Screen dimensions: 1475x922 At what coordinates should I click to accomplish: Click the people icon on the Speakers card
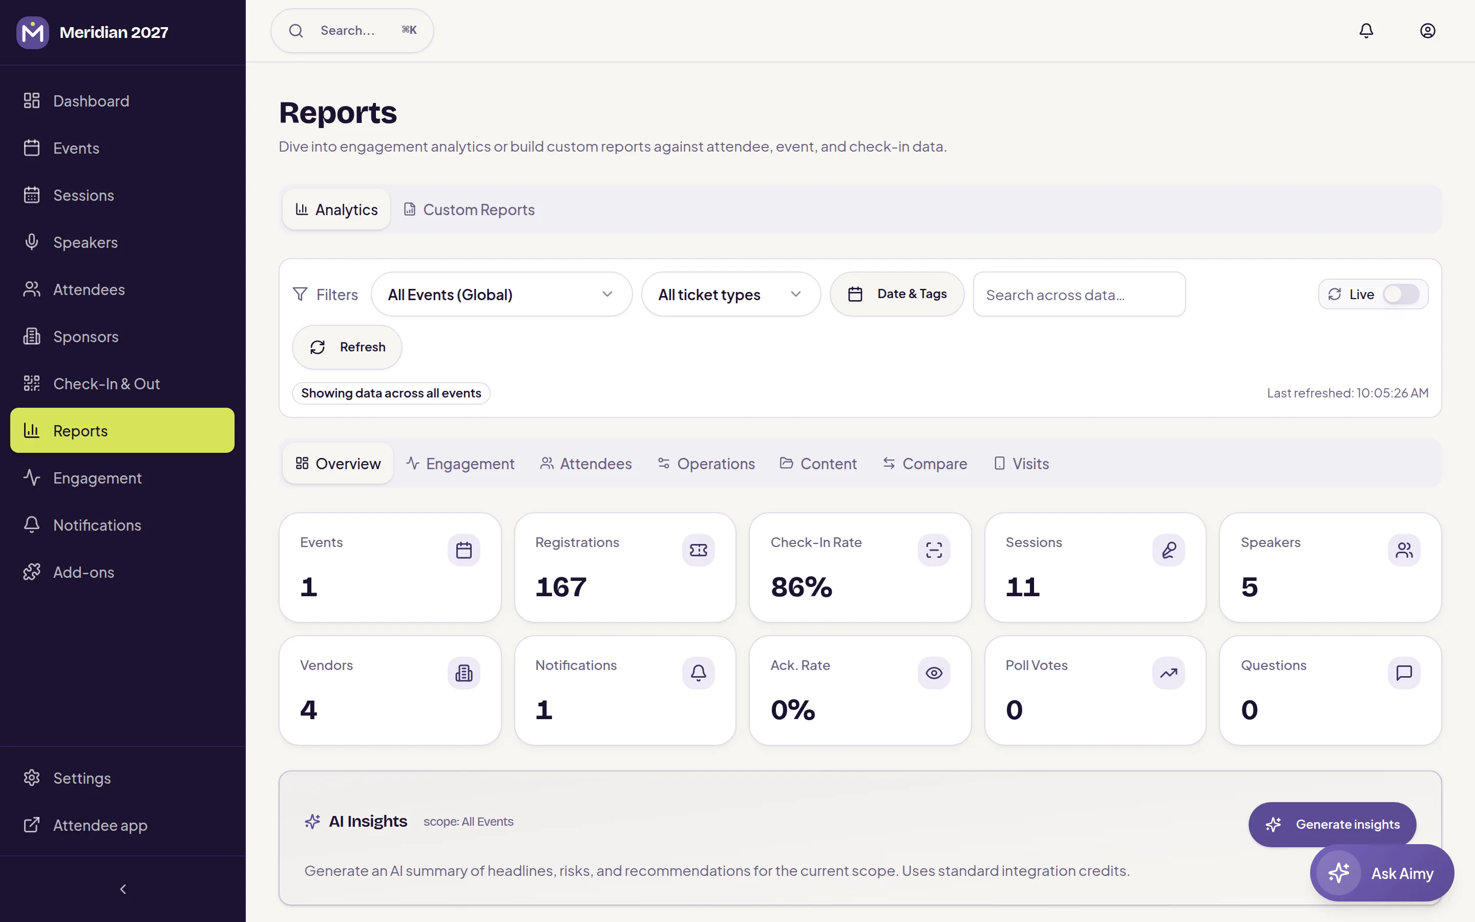tap(1404, 550)
